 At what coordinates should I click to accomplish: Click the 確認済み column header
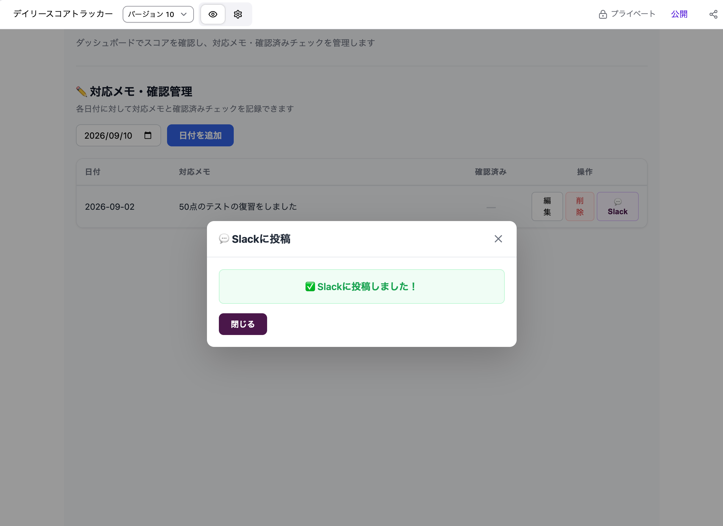pos(491,172)
